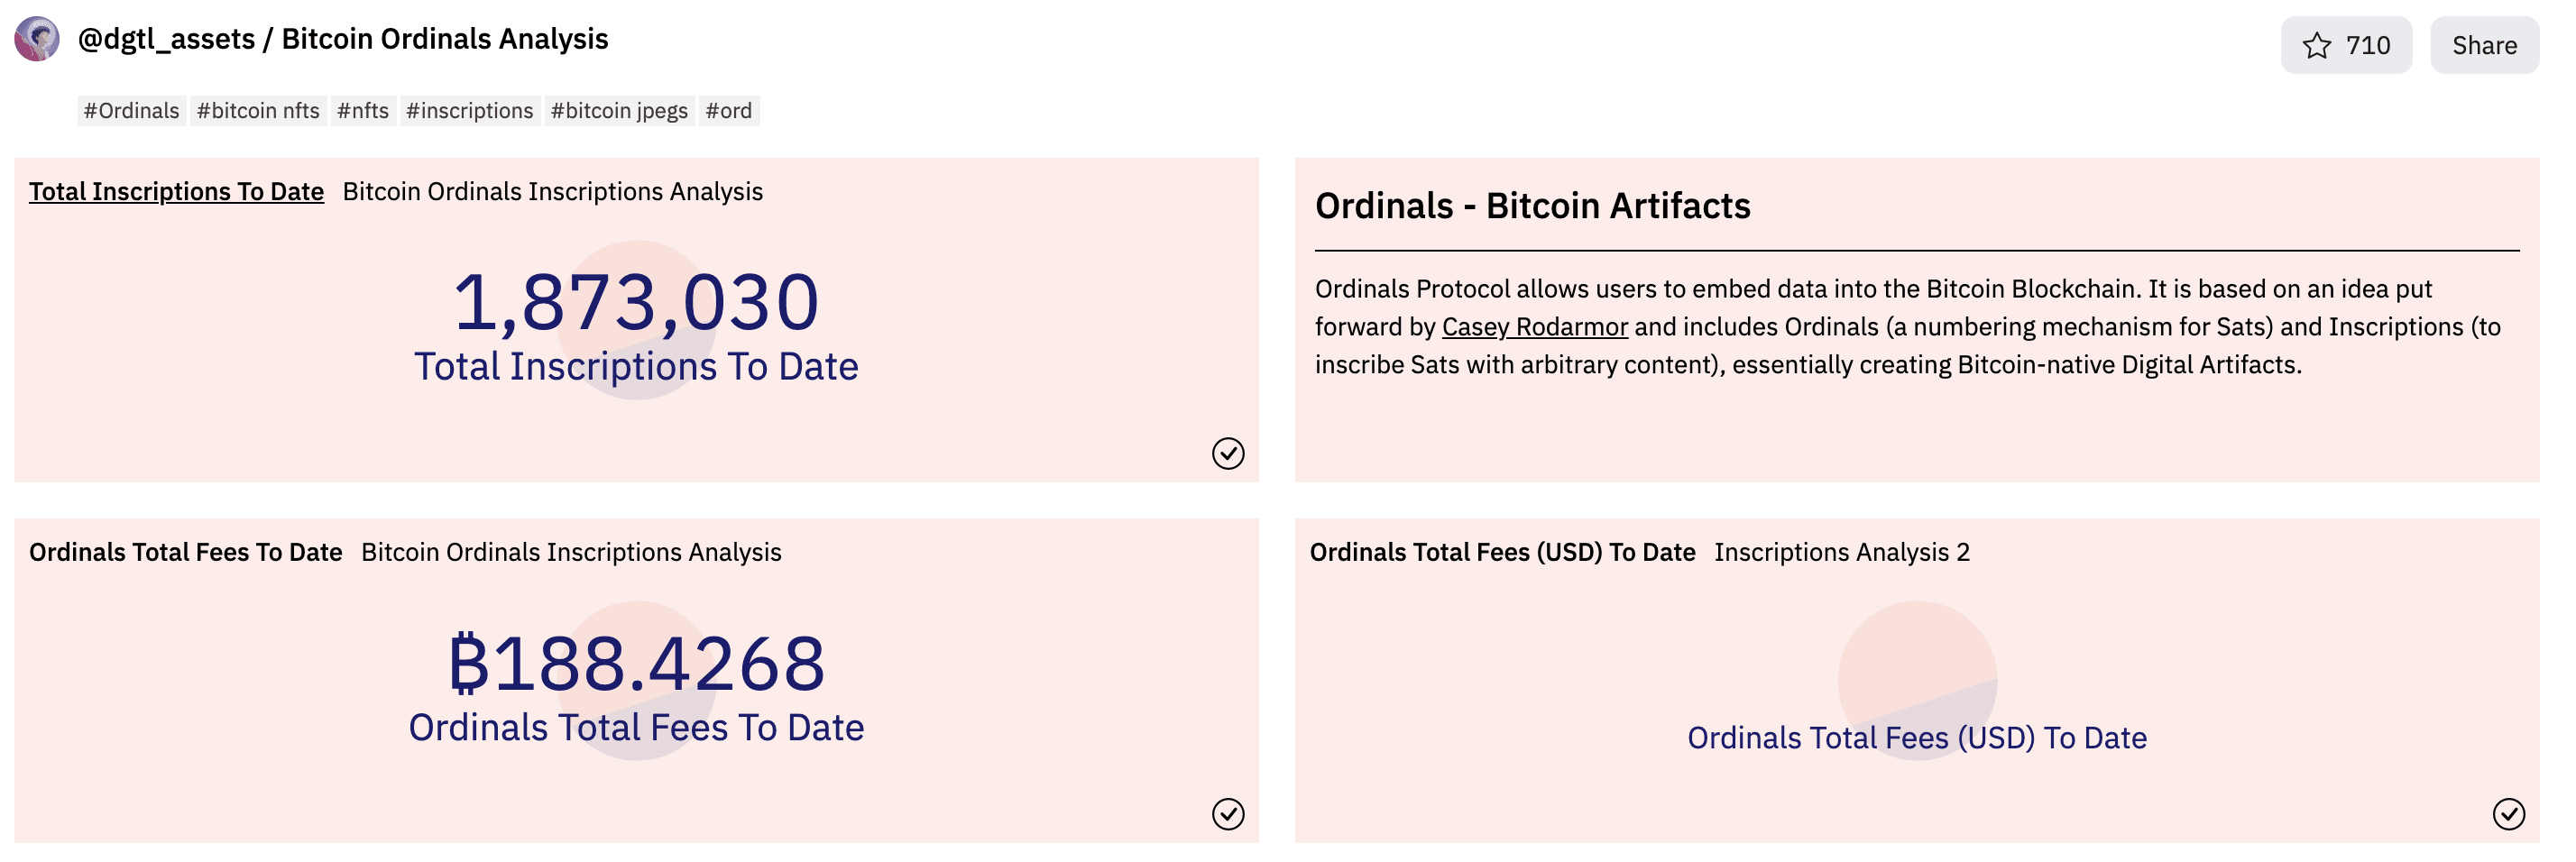Click the Total Inscriptions To Date link
Screen dimensions: 2576x862
tap(175, 191)
